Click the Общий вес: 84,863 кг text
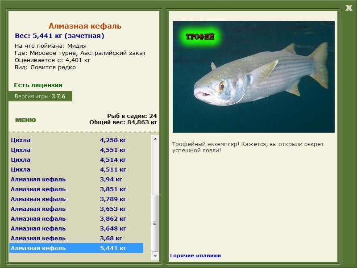Image resolution: width=357 pixels, height=268 pixels. (123, 122)
